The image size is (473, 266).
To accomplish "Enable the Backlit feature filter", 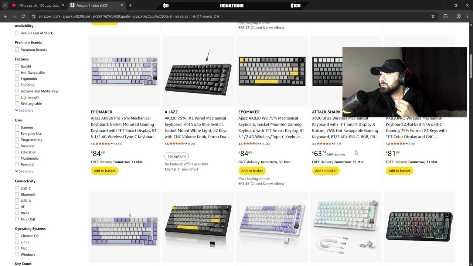I will click(17, 66).
